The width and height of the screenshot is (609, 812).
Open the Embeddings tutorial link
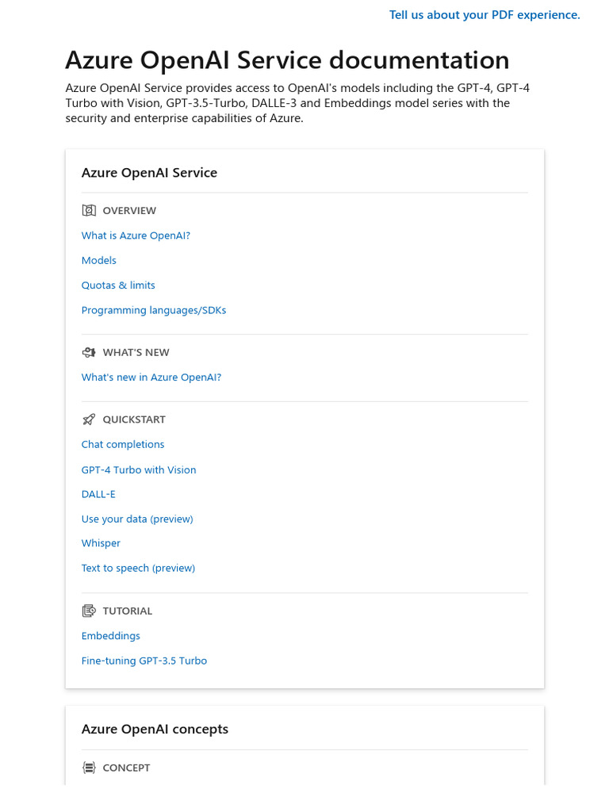[x=111, y=636]
